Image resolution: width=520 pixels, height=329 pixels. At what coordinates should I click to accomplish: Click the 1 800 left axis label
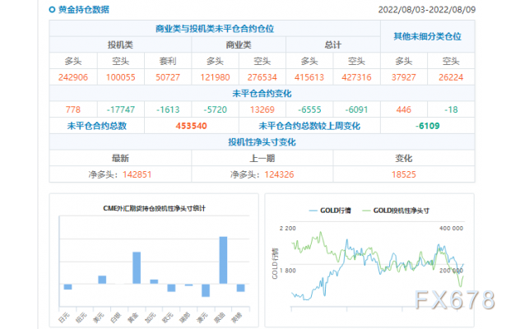pos(287,271)
